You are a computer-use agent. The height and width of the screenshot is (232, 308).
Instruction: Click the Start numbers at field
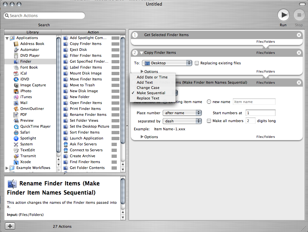[x=260, y=113]
